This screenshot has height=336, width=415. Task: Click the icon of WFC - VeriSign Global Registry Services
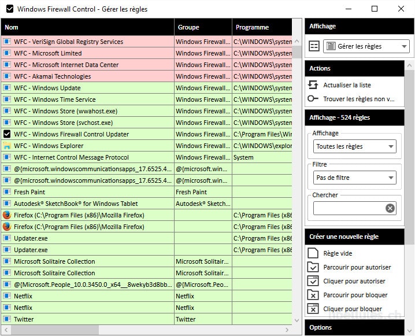click(x=7, y=42)
